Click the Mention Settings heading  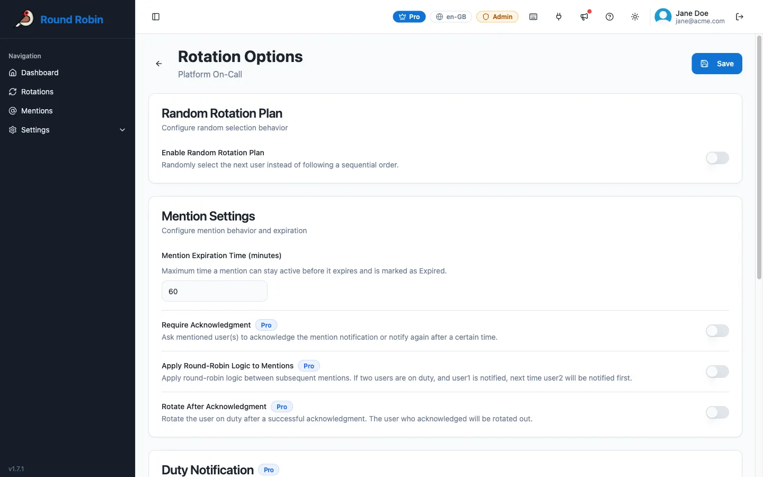click(x=208, y=216)
